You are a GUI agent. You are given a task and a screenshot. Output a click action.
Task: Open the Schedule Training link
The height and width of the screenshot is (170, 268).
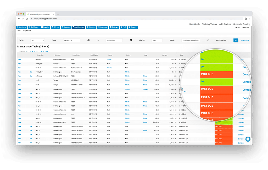(242, 24)
